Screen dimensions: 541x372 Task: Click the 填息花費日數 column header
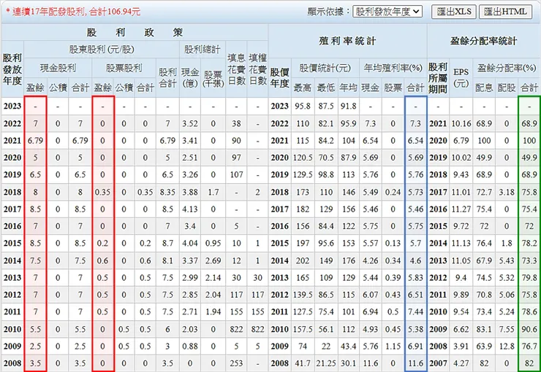pos(236,69)
